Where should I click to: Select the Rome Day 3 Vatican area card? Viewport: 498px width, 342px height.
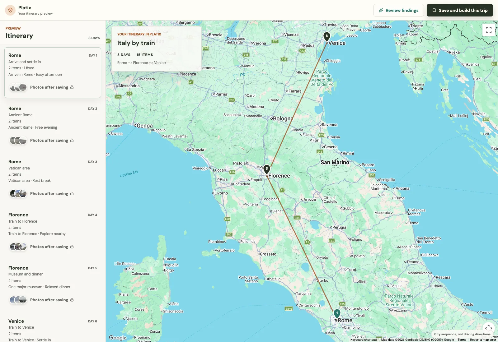pyautogui.click(x=53, y=179)
